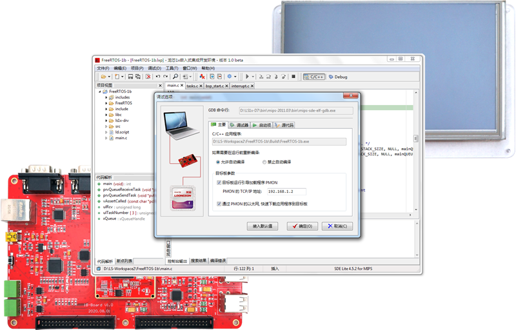Click the magnifier find icon

click(x=175, y=77)
